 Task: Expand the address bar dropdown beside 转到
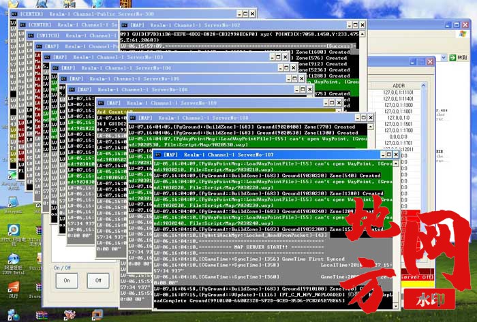click(x=444, y=58)
